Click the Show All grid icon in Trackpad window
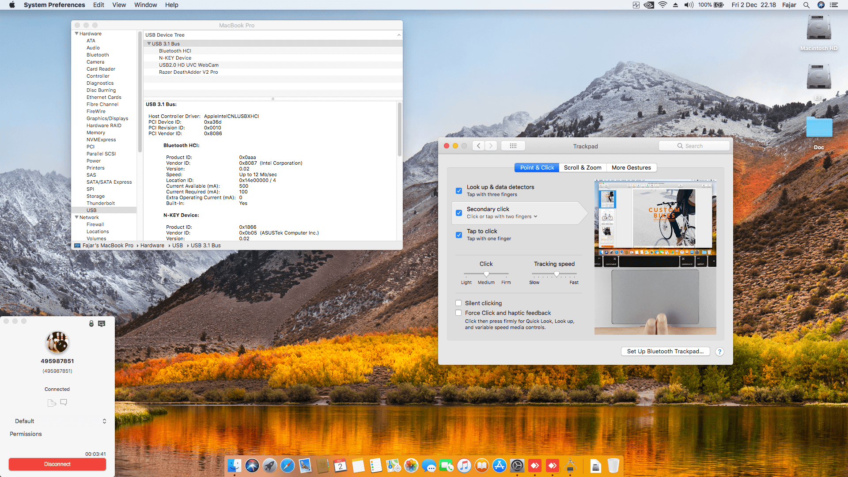848x477 pixels. click(x=513, y=146)
